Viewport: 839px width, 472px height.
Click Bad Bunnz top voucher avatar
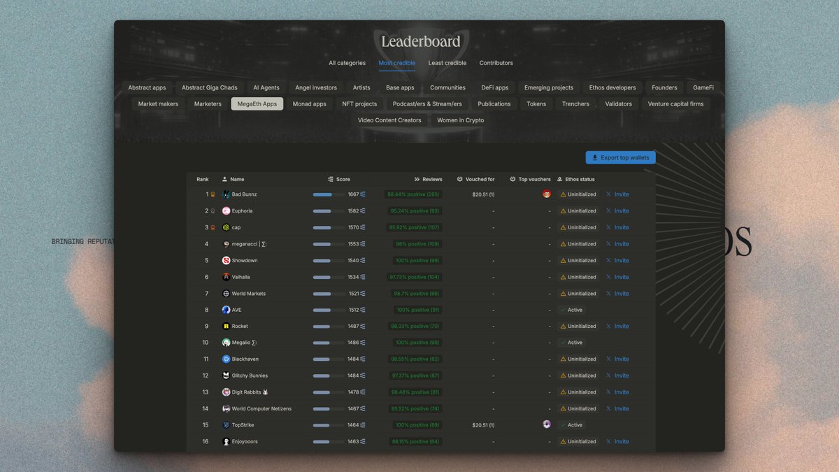[x=547, y=194]
